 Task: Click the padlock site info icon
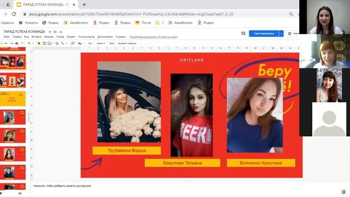[x=25, y=14]
